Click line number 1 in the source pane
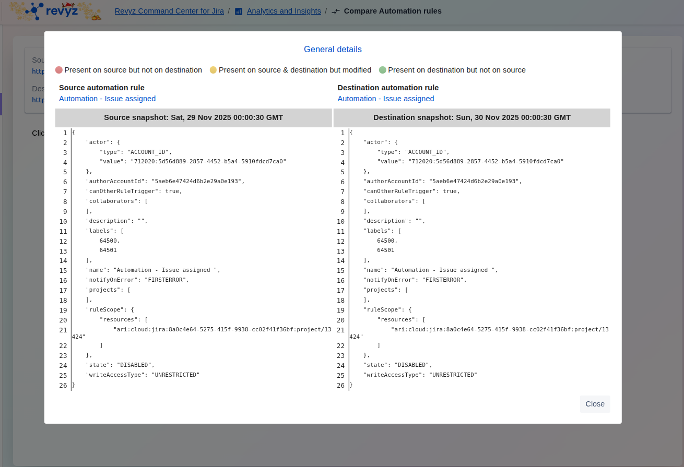The image size is (684, 467). pyautogui.click(x=65, y=133)
